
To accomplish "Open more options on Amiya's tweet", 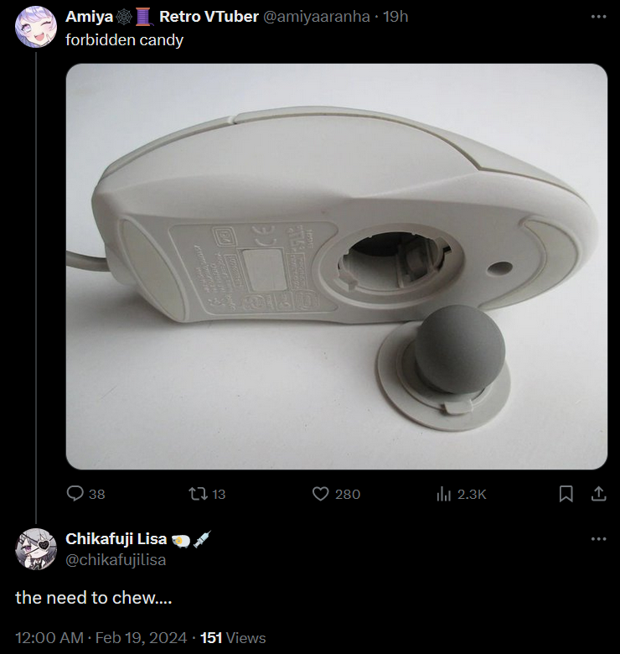I will [599, 17].
